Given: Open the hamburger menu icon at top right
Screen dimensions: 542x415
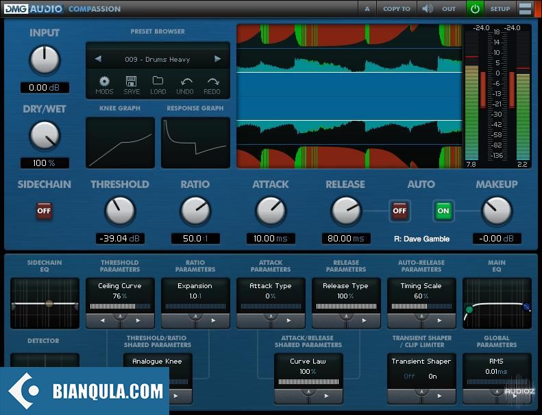Looking at the screenshot, I should pyautogui.click(x=525, y=9).
